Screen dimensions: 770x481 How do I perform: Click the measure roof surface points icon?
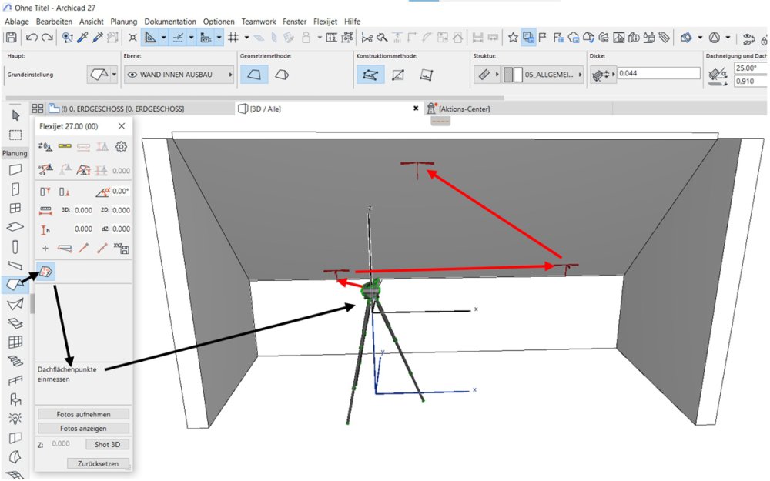click(45, 271)
